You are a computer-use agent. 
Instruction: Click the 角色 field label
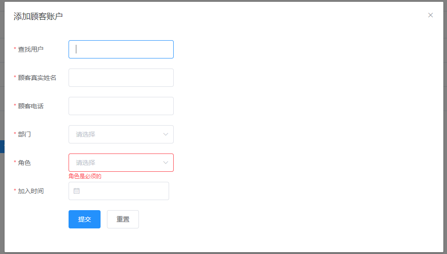point(24,163)
